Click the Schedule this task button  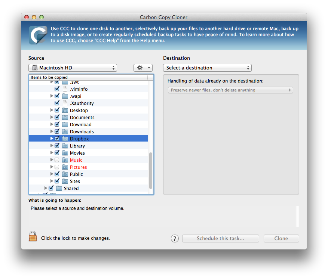click(221, 239)
